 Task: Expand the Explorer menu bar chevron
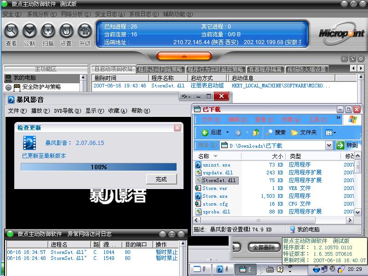pyautogui.click(x=339, y=117)
